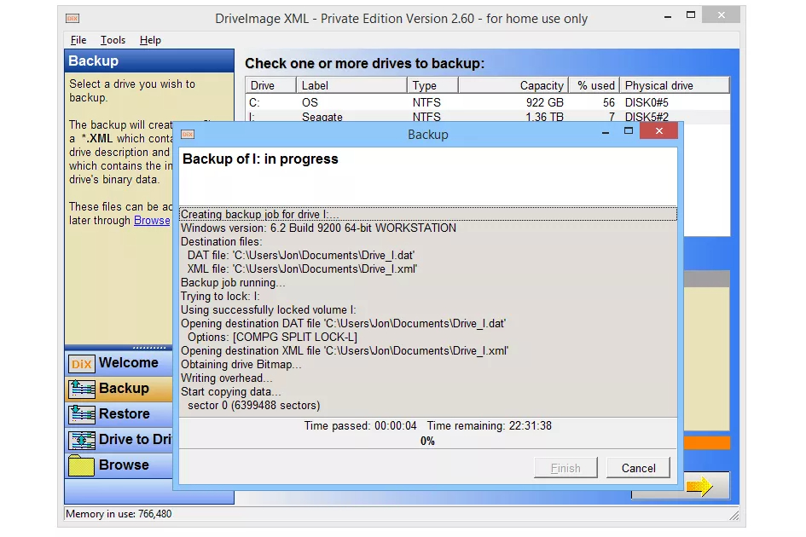Click the DISK5#2 physical drive cell
Viewport: 806px width, 537px height.
point(647,117)
